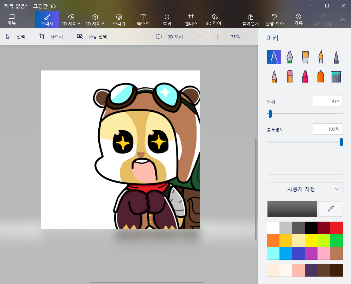The height and width of the screenshot is (284, 351).
Task: Click the eyedropper color picker
Action: point(330,209)
